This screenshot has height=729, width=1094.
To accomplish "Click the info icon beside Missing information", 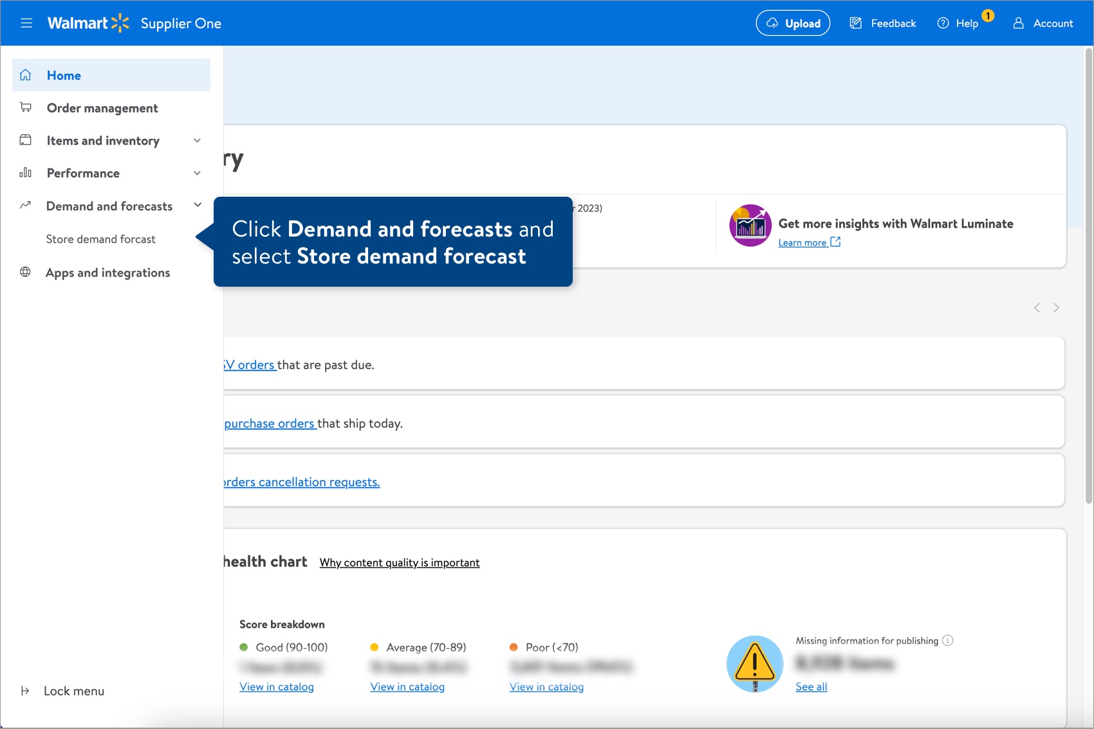I will coord(947,640).
